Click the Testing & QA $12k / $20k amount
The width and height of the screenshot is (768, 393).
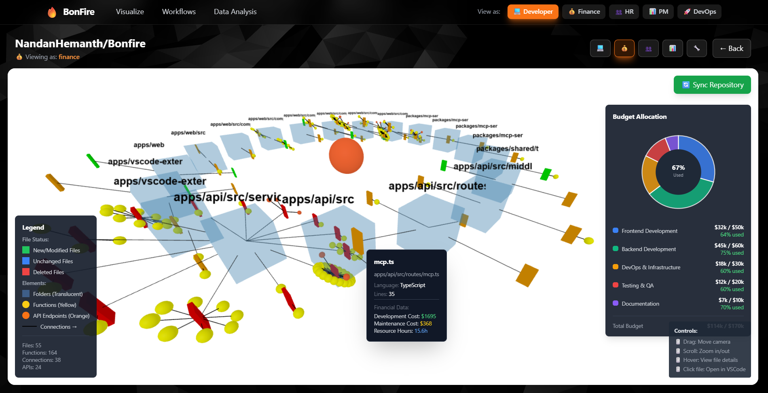(x=729, y=282)
